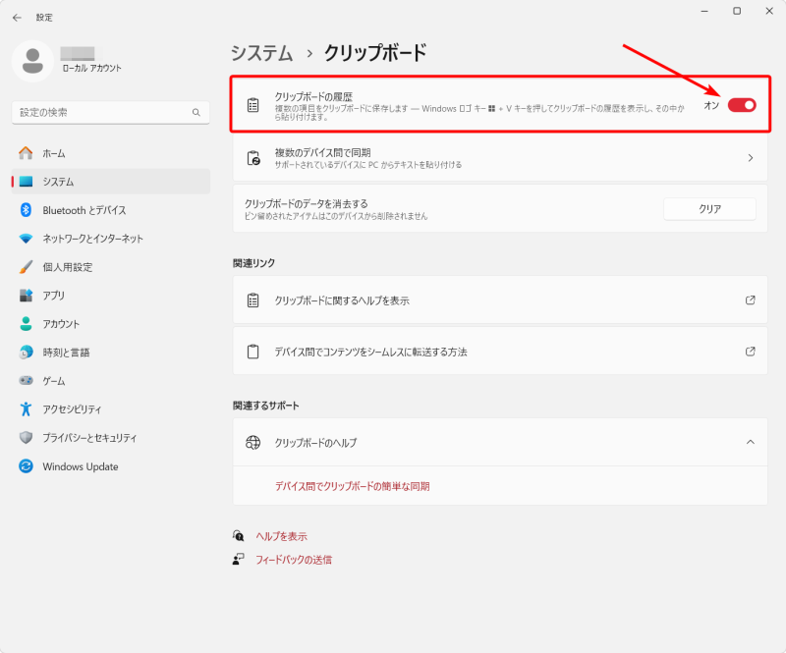The width and height of the screenshot is (786, 653).
Task: Open ネットワークとインターネット settings
Action: pyautogui.click(x=92, y=239)
